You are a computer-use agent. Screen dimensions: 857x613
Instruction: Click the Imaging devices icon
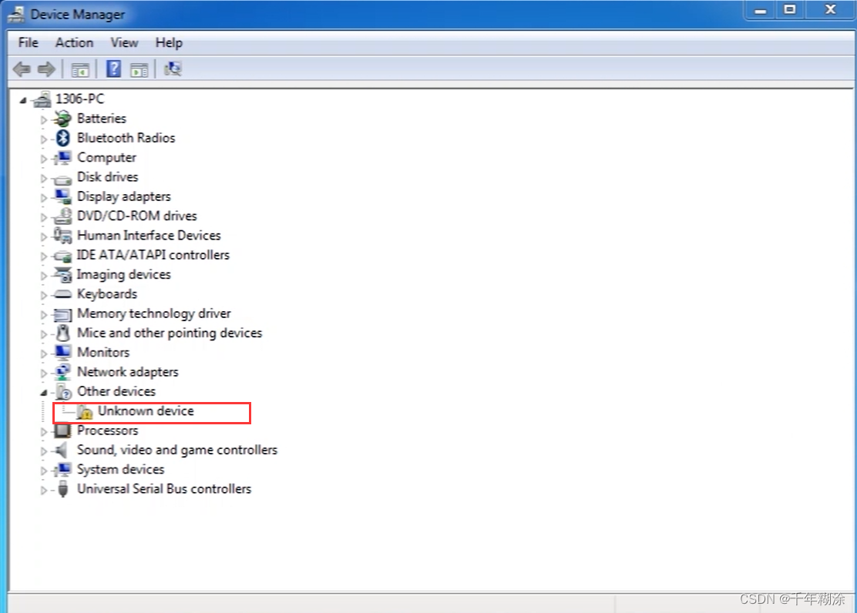coord(63,274)
